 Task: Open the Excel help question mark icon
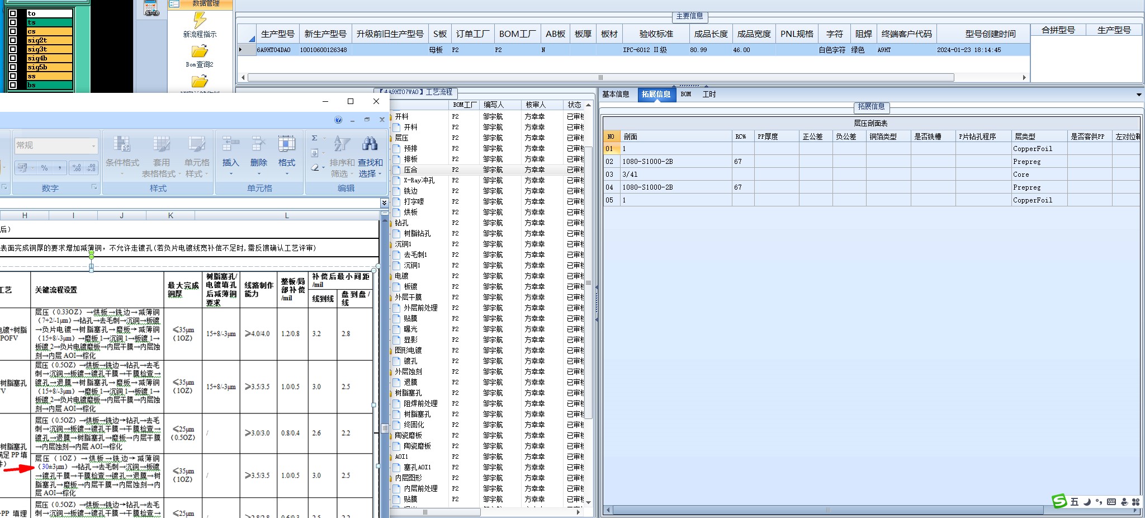(338, 120)
